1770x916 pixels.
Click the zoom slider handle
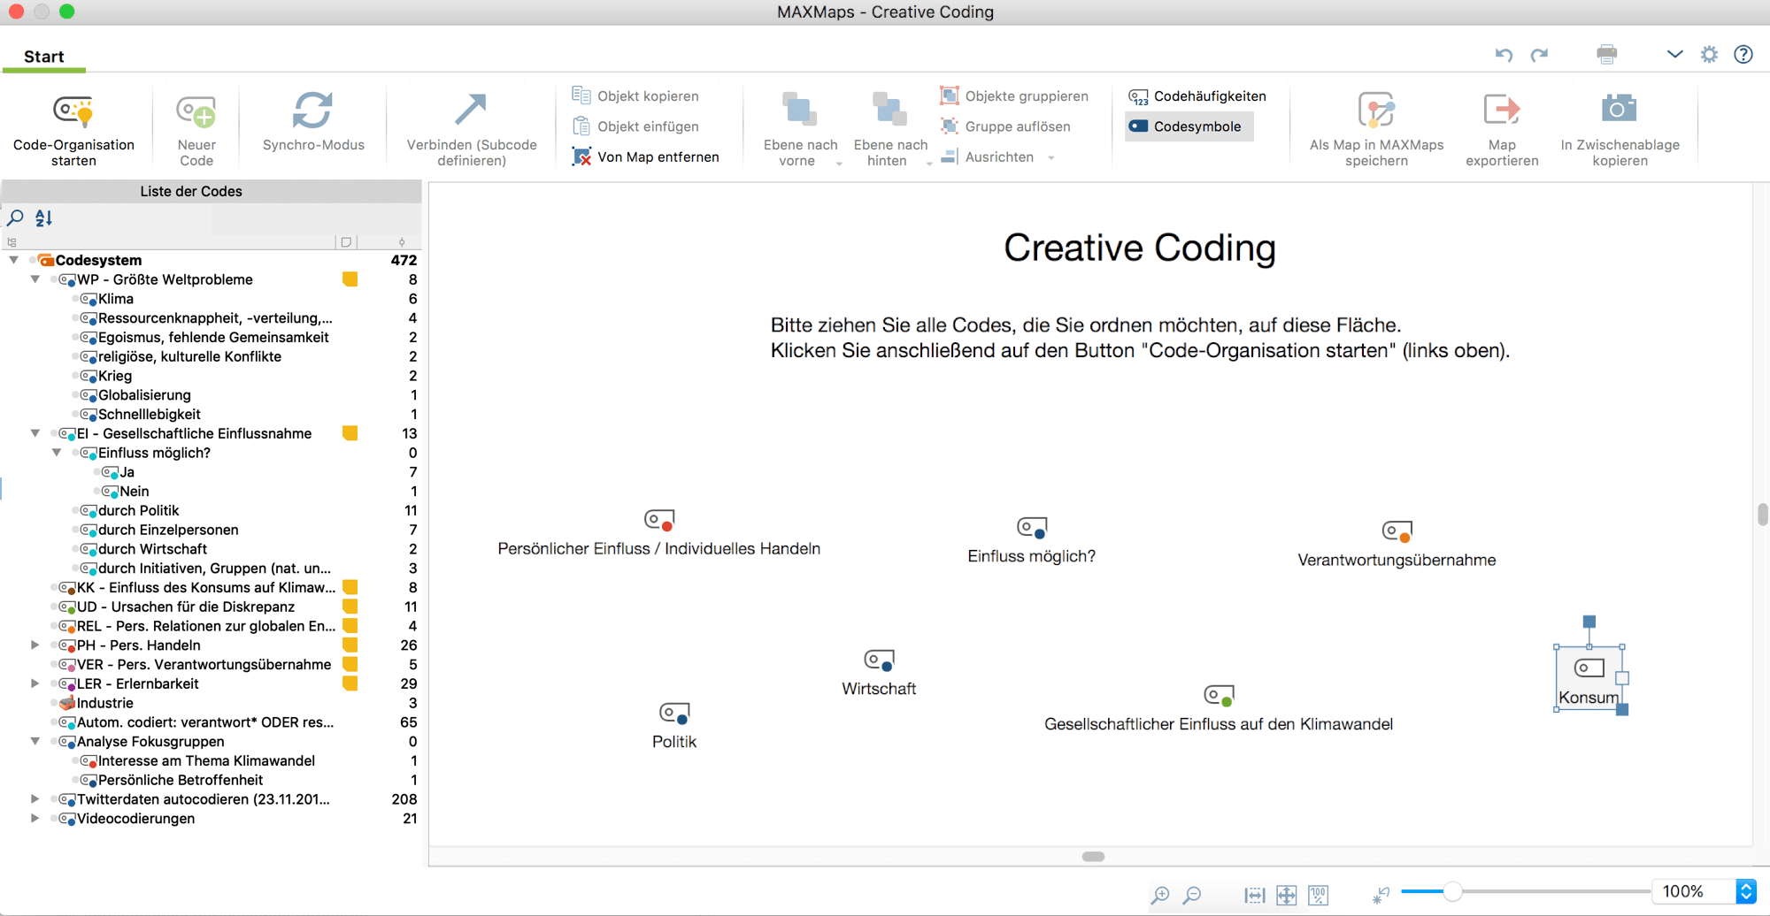coord(1452,891)
